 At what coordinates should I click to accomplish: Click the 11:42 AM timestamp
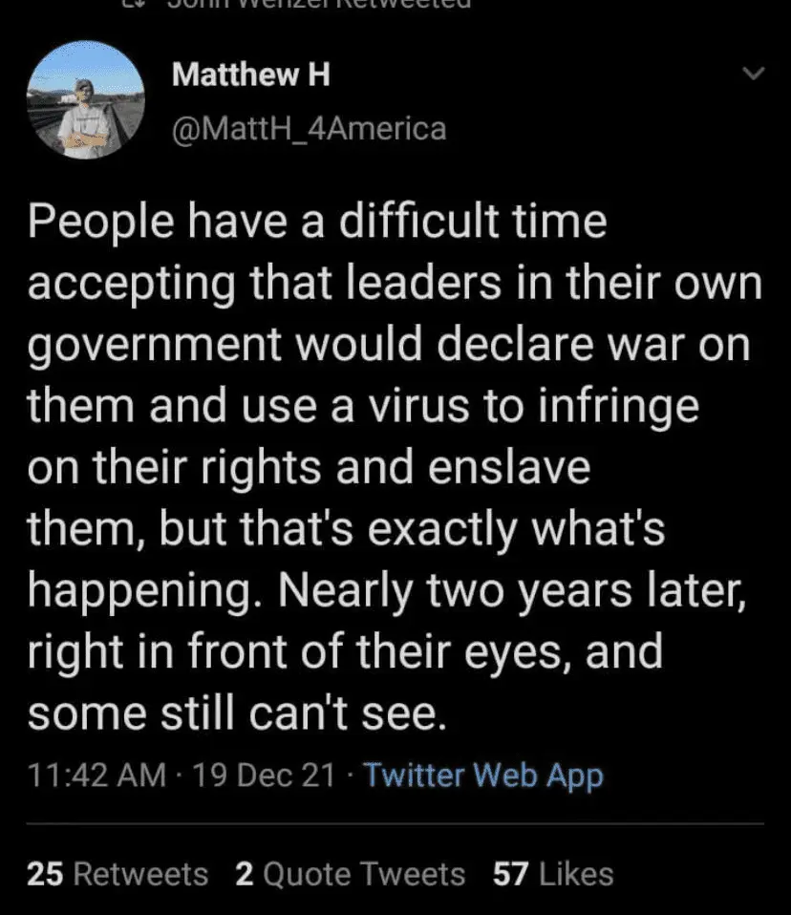pyautogui.click(x=83, y=776)
